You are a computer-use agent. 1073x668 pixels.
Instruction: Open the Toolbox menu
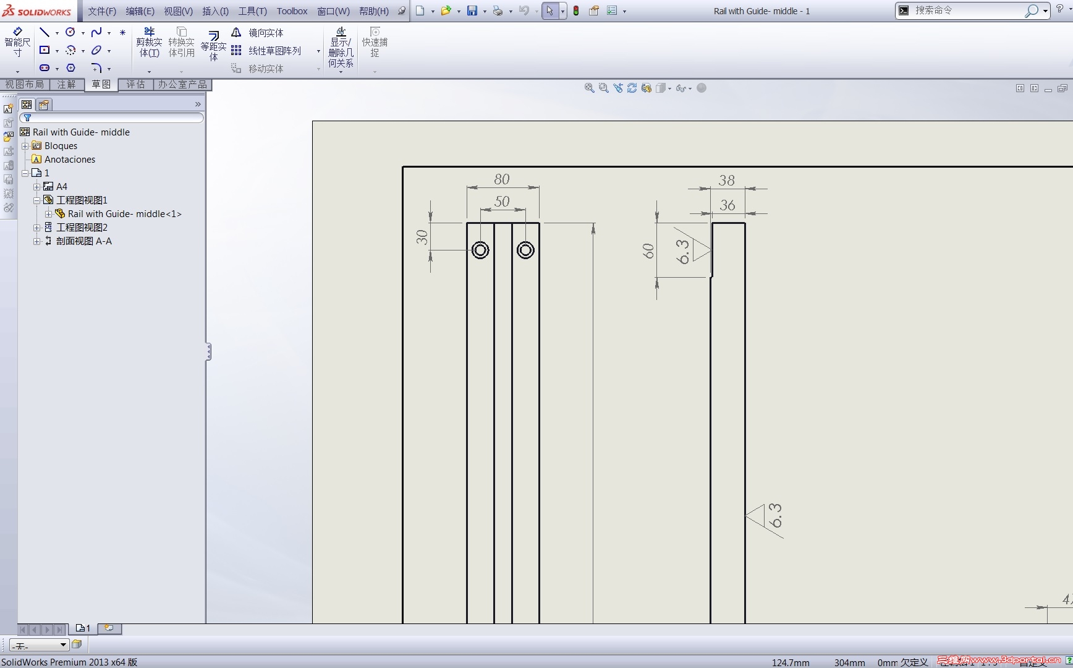[292, 11]
